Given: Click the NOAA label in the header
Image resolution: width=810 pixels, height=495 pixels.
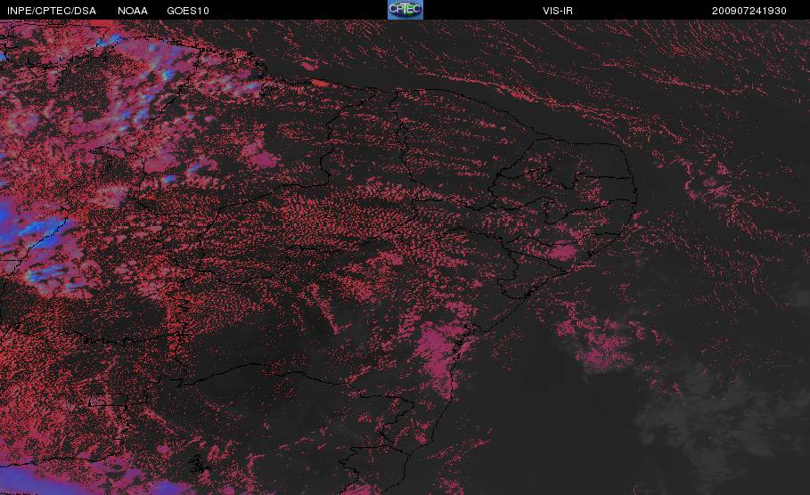Looking at the screenshot, I should click(x=133, y=11).
